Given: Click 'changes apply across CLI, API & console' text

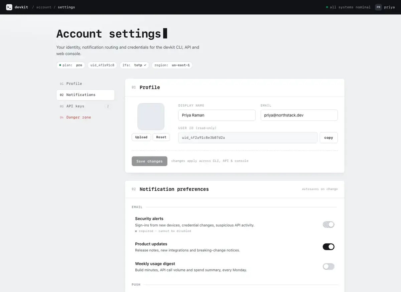Looking at the screenshot, I should pos(210,161).
